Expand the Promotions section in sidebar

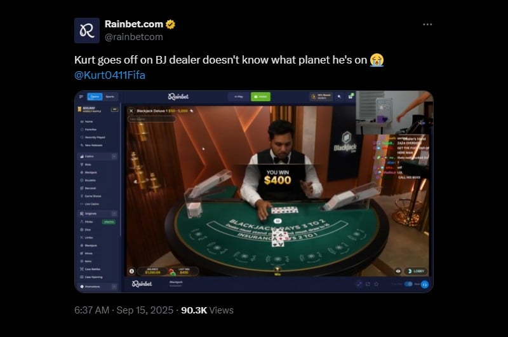114,286
